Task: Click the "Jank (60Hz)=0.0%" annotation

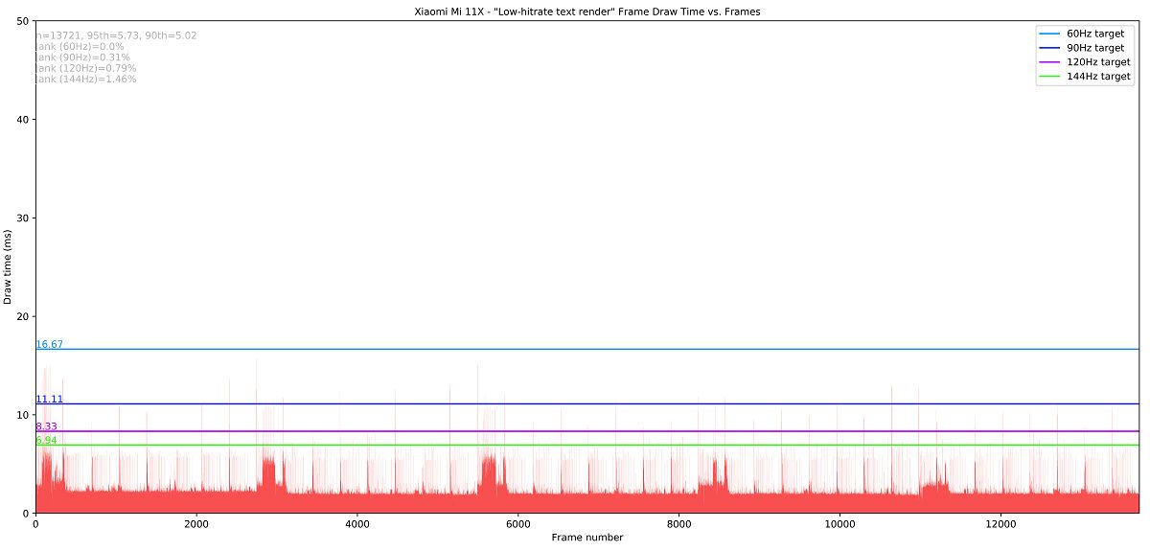Action: click(x=80, y=47)
